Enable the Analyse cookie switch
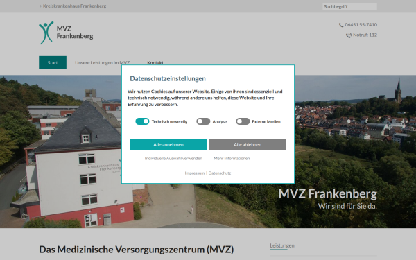Image resolution: width=416 pixels, height=260 pixels. [x=203, y=121]
